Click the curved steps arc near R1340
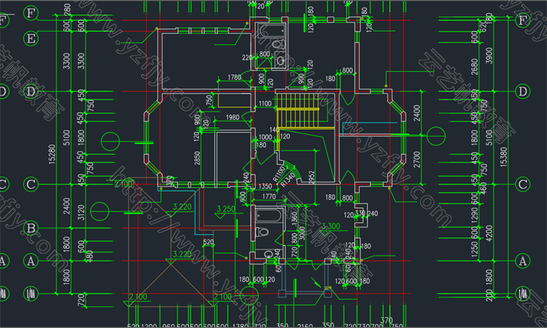Image resolution: width=547 pixels, height=328 pixels. 291,170
